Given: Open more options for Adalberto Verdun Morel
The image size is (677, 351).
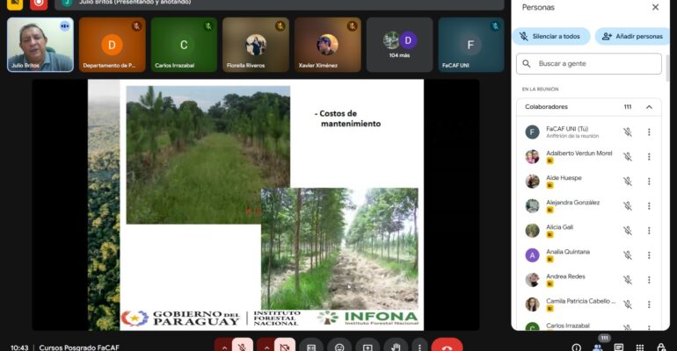Looking at the screenshot, I should pyautogui.click(x=649, y=157).
